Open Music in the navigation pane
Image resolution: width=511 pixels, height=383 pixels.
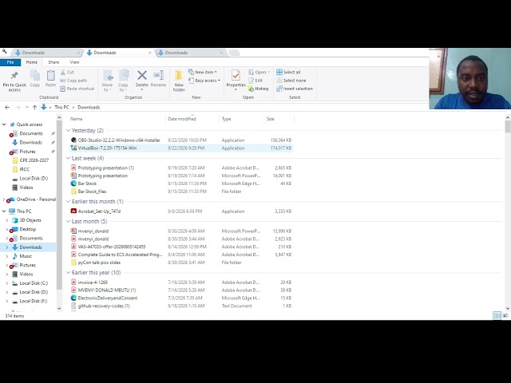coord(26,256)
